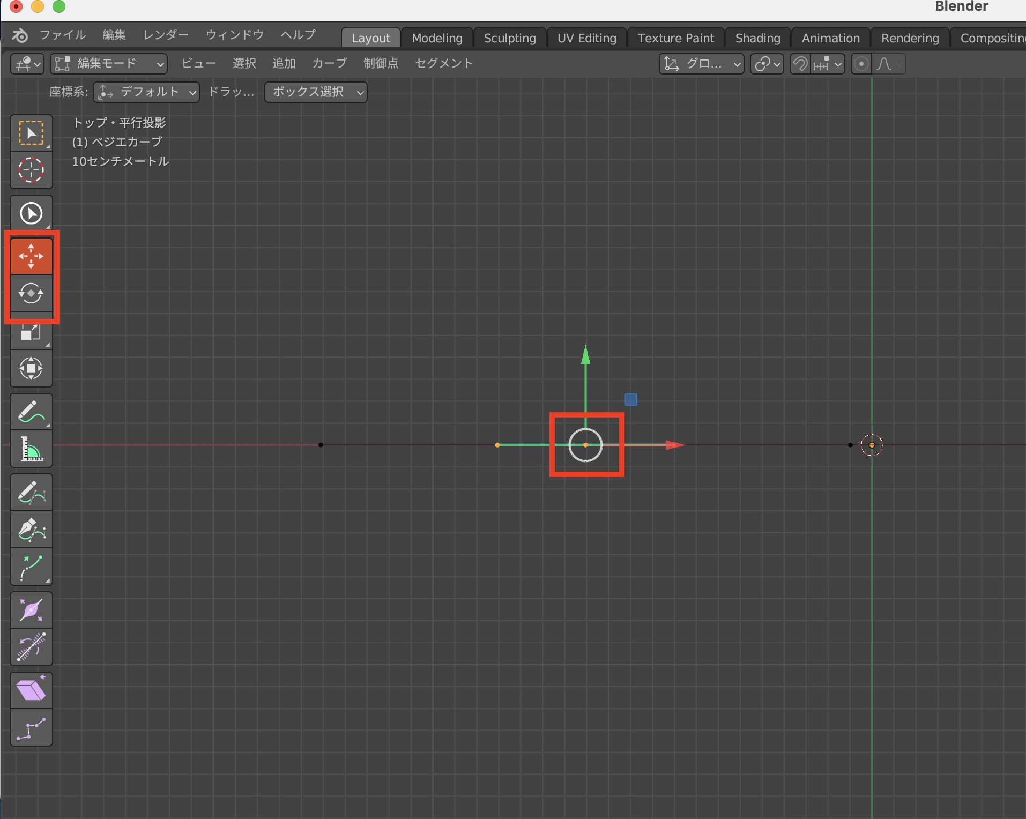
Task: Expand the ボックス選択 drag dropdown
Action: coord(316,92)
